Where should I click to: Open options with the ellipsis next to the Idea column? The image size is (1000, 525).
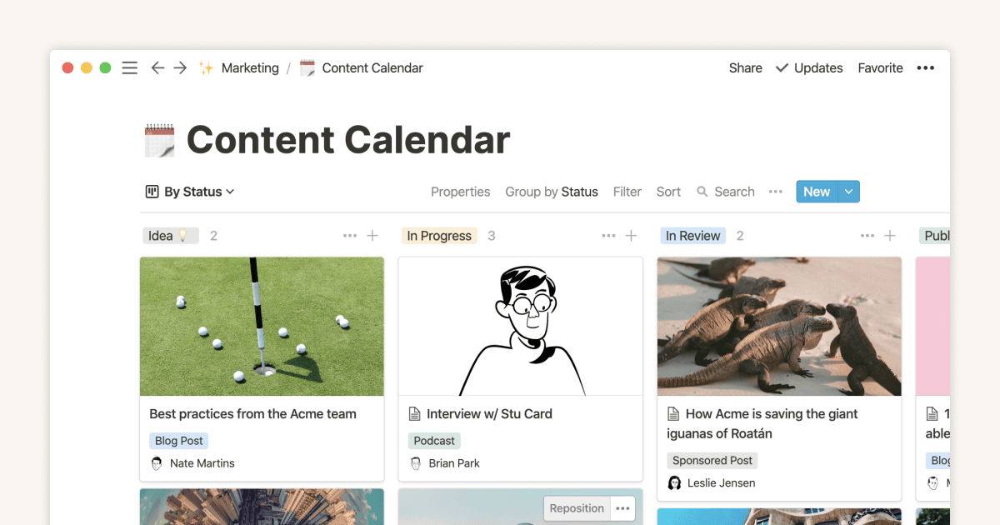pyautogui.click(x=350, y=235)
